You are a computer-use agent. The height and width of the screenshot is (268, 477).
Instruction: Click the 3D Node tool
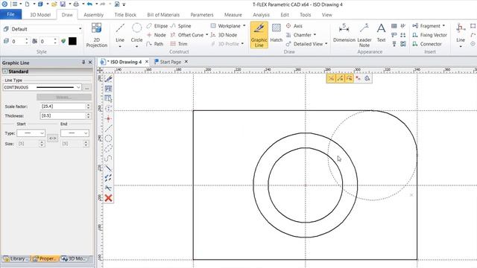[224, 35]
